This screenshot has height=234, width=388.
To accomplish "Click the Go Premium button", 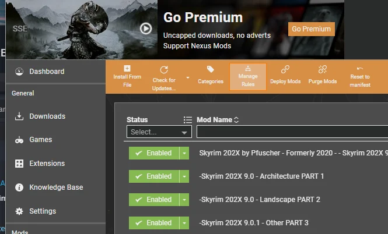I will point(311,29).
